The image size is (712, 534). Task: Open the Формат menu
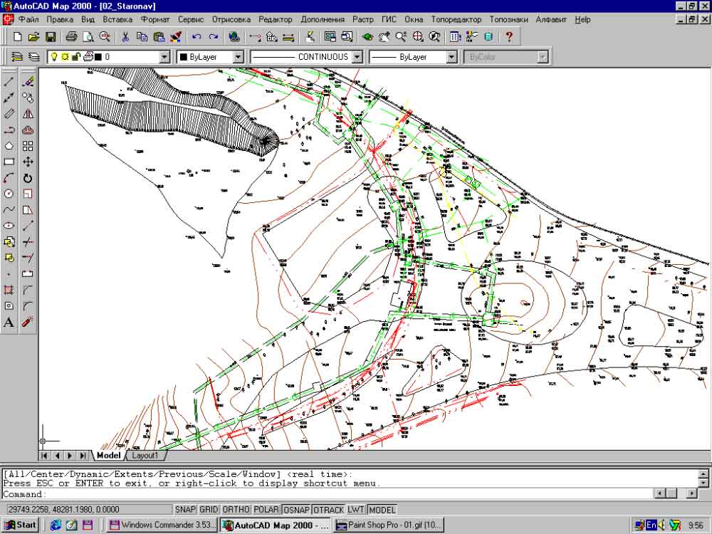click(155, 19)
